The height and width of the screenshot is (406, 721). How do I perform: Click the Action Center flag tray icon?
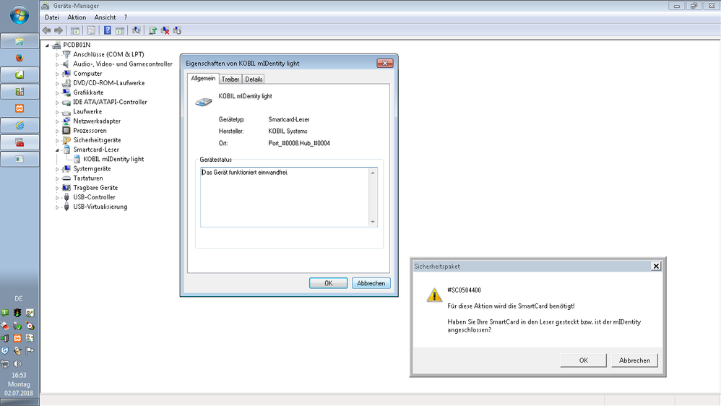pyautogui.click(x=30, y=351)
